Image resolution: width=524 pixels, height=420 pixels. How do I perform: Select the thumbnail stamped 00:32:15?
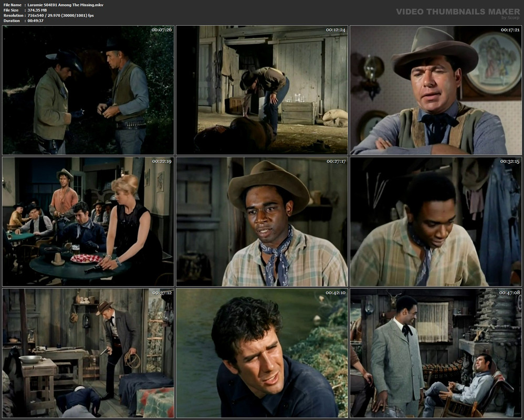(436, 222)
